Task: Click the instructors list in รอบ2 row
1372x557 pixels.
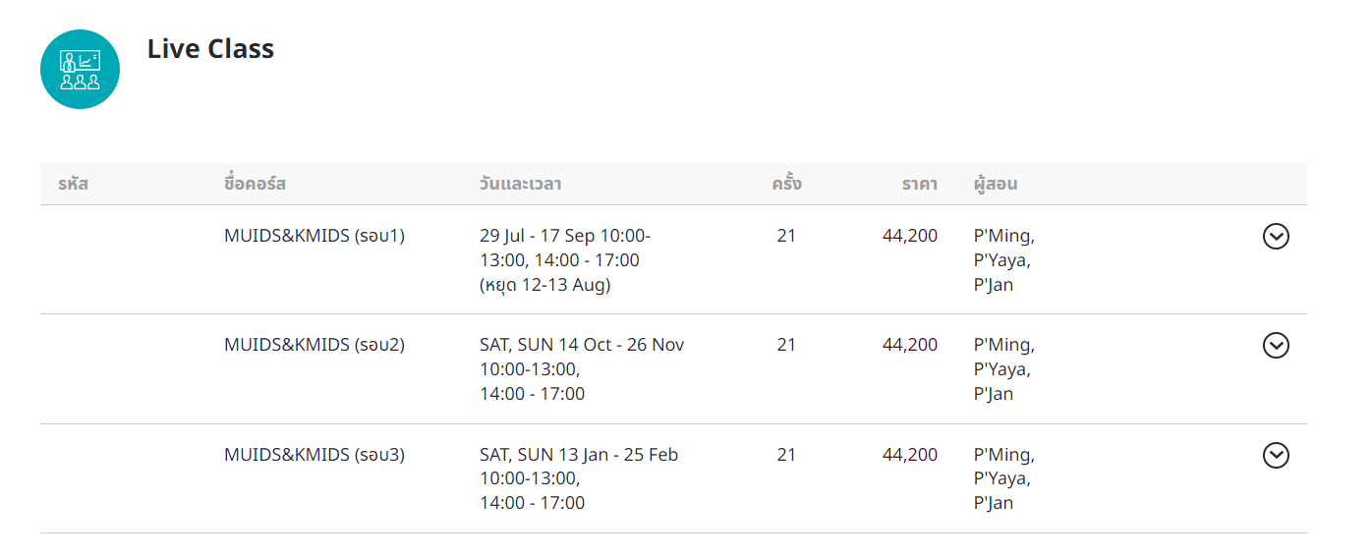Action: [1003, 369]
